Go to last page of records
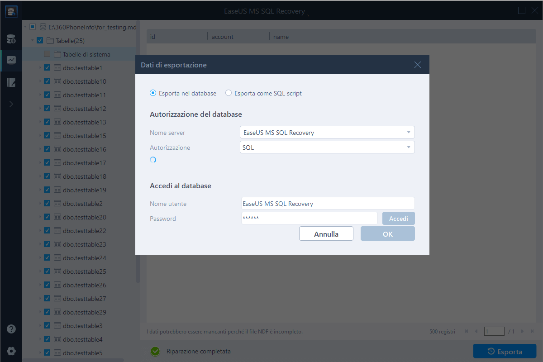Viewport: 543px width, 362px height. pyautogui.click(x=531, y=332)
